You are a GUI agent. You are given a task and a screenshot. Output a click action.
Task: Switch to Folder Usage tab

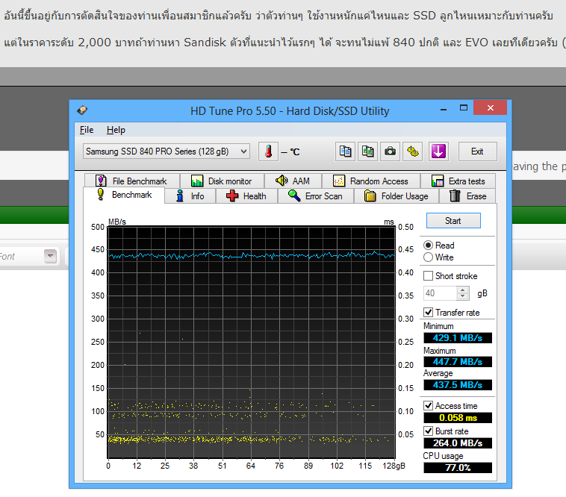pos(396,196)
